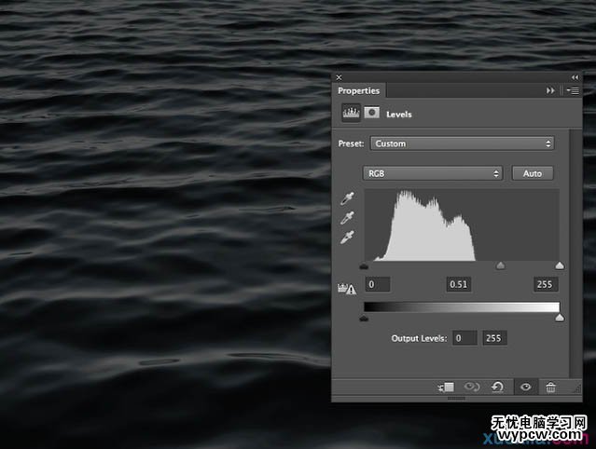
Task: Toggle adjustment layer visibility eye
Action: [526, 388]
